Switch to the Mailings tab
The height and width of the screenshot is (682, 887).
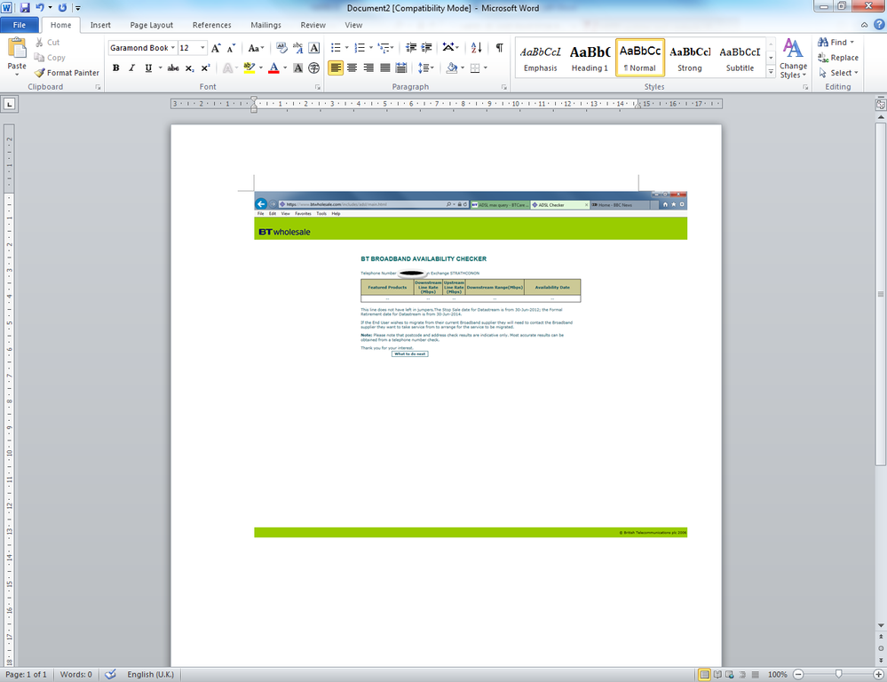coord(265,25)
